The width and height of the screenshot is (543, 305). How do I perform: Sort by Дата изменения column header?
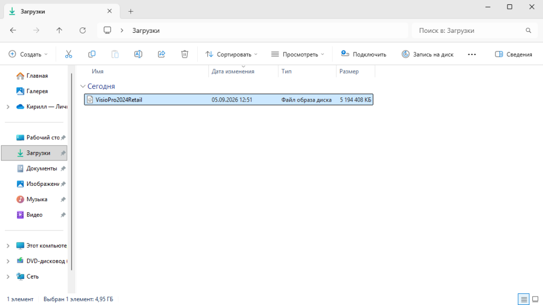pyautogui.click(x=233, y=71)
